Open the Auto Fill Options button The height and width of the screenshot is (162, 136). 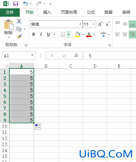pyautogui.click(x=38, y=127)
